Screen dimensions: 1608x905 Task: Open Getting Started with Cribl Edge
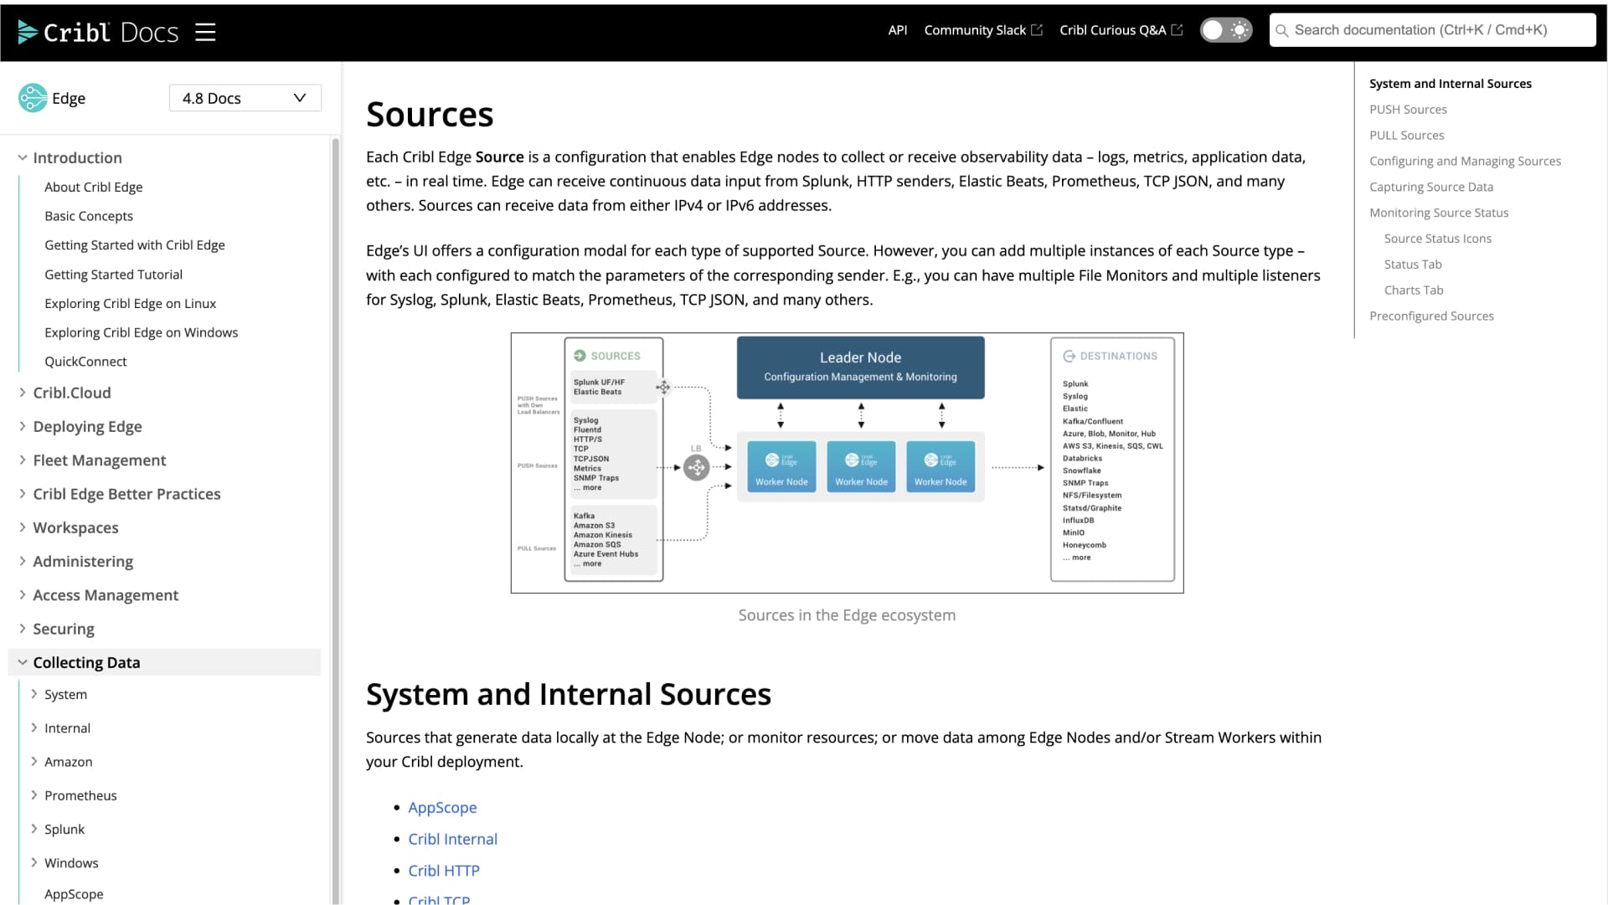click(x=134, y=244)
